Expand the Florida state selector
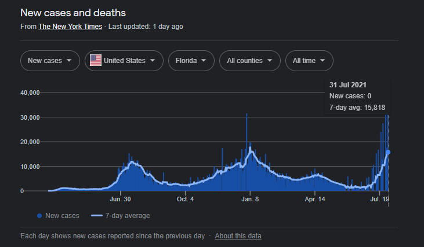Viewport: 424px width, 247px height. (x=191, y=61)
